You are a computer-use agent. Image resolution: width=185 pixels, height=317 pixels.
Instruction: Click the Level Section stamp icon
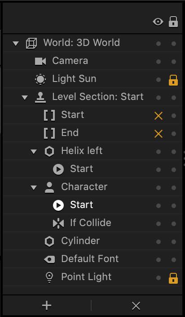click(40, 97)
